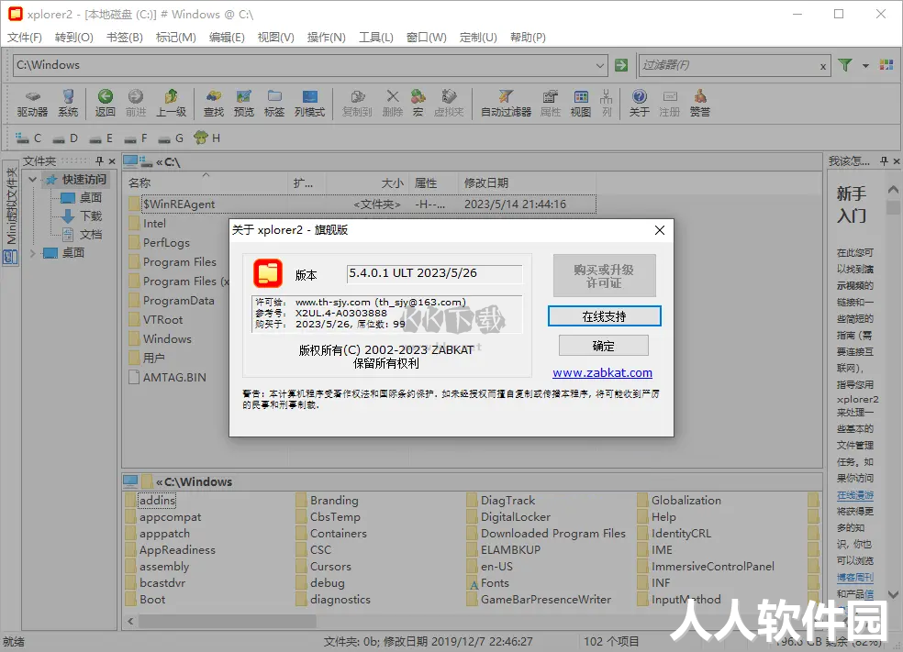Close the 我该怎... help panel

pyautogui.click(x=896, y=161)
